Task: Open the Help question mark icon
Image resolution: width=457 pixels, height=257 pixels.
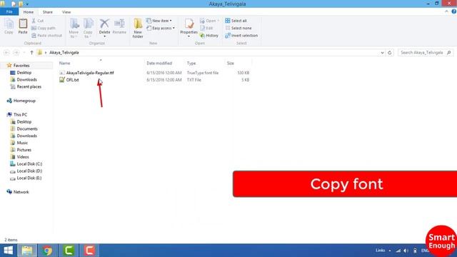Action: [x=454, y=11]
